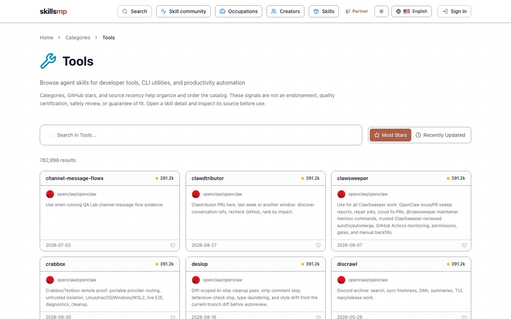Open the channel-message-flows skill title
This screenshot has height=319, width=511.
(x=75, y=178)
